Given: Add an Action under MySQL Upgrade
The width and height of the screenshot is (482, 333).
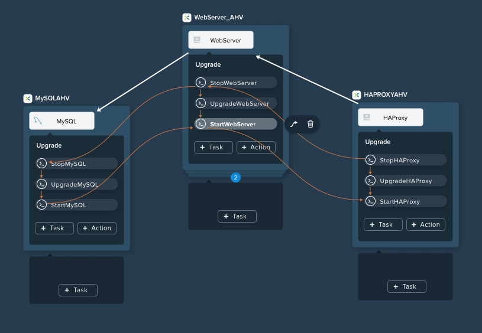Looking at the screenshot, I should [x=97, y=228].
